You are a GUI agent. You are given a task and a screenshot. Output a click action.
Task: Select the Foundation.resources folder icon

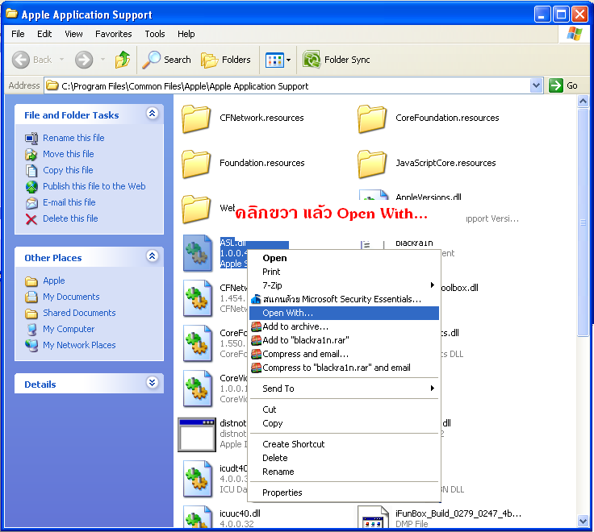coord(196,164)
